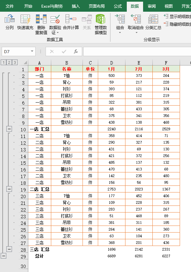This screenshot has height=272, width=191.
Task: Show outline level 3
Action: pyautogui.click(x=15, y=62)
